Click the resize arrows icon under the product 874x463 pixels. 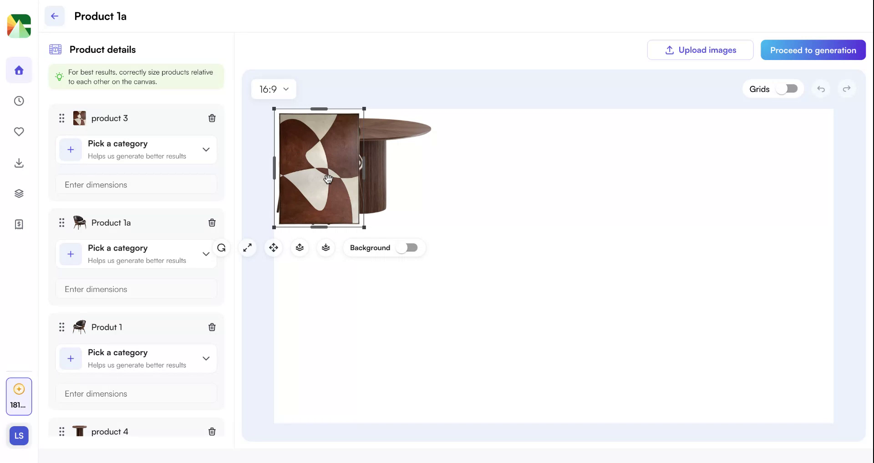[247, 247]
